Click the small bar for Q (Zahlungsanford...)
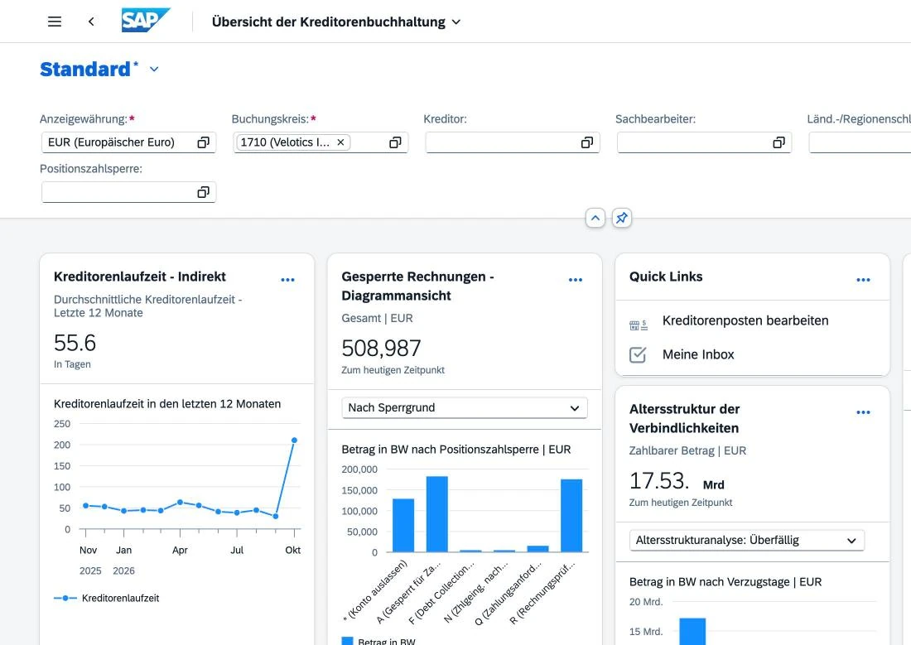911x645 pixels. click(537, 549)
